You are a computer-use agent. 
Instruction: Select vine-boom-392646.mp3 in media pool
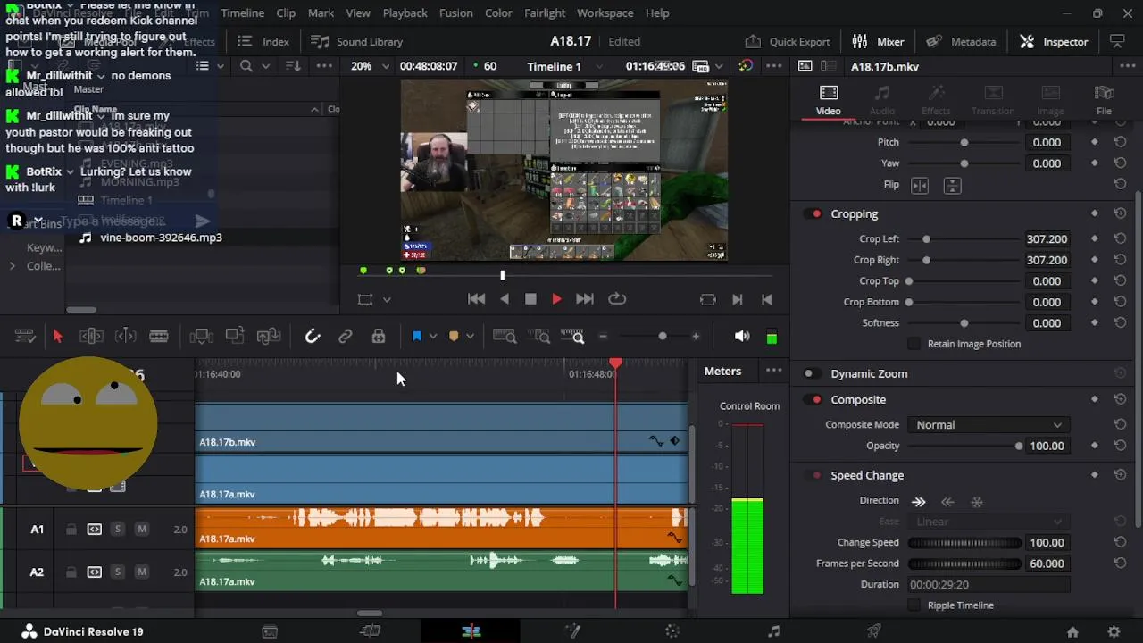point(161,238)
